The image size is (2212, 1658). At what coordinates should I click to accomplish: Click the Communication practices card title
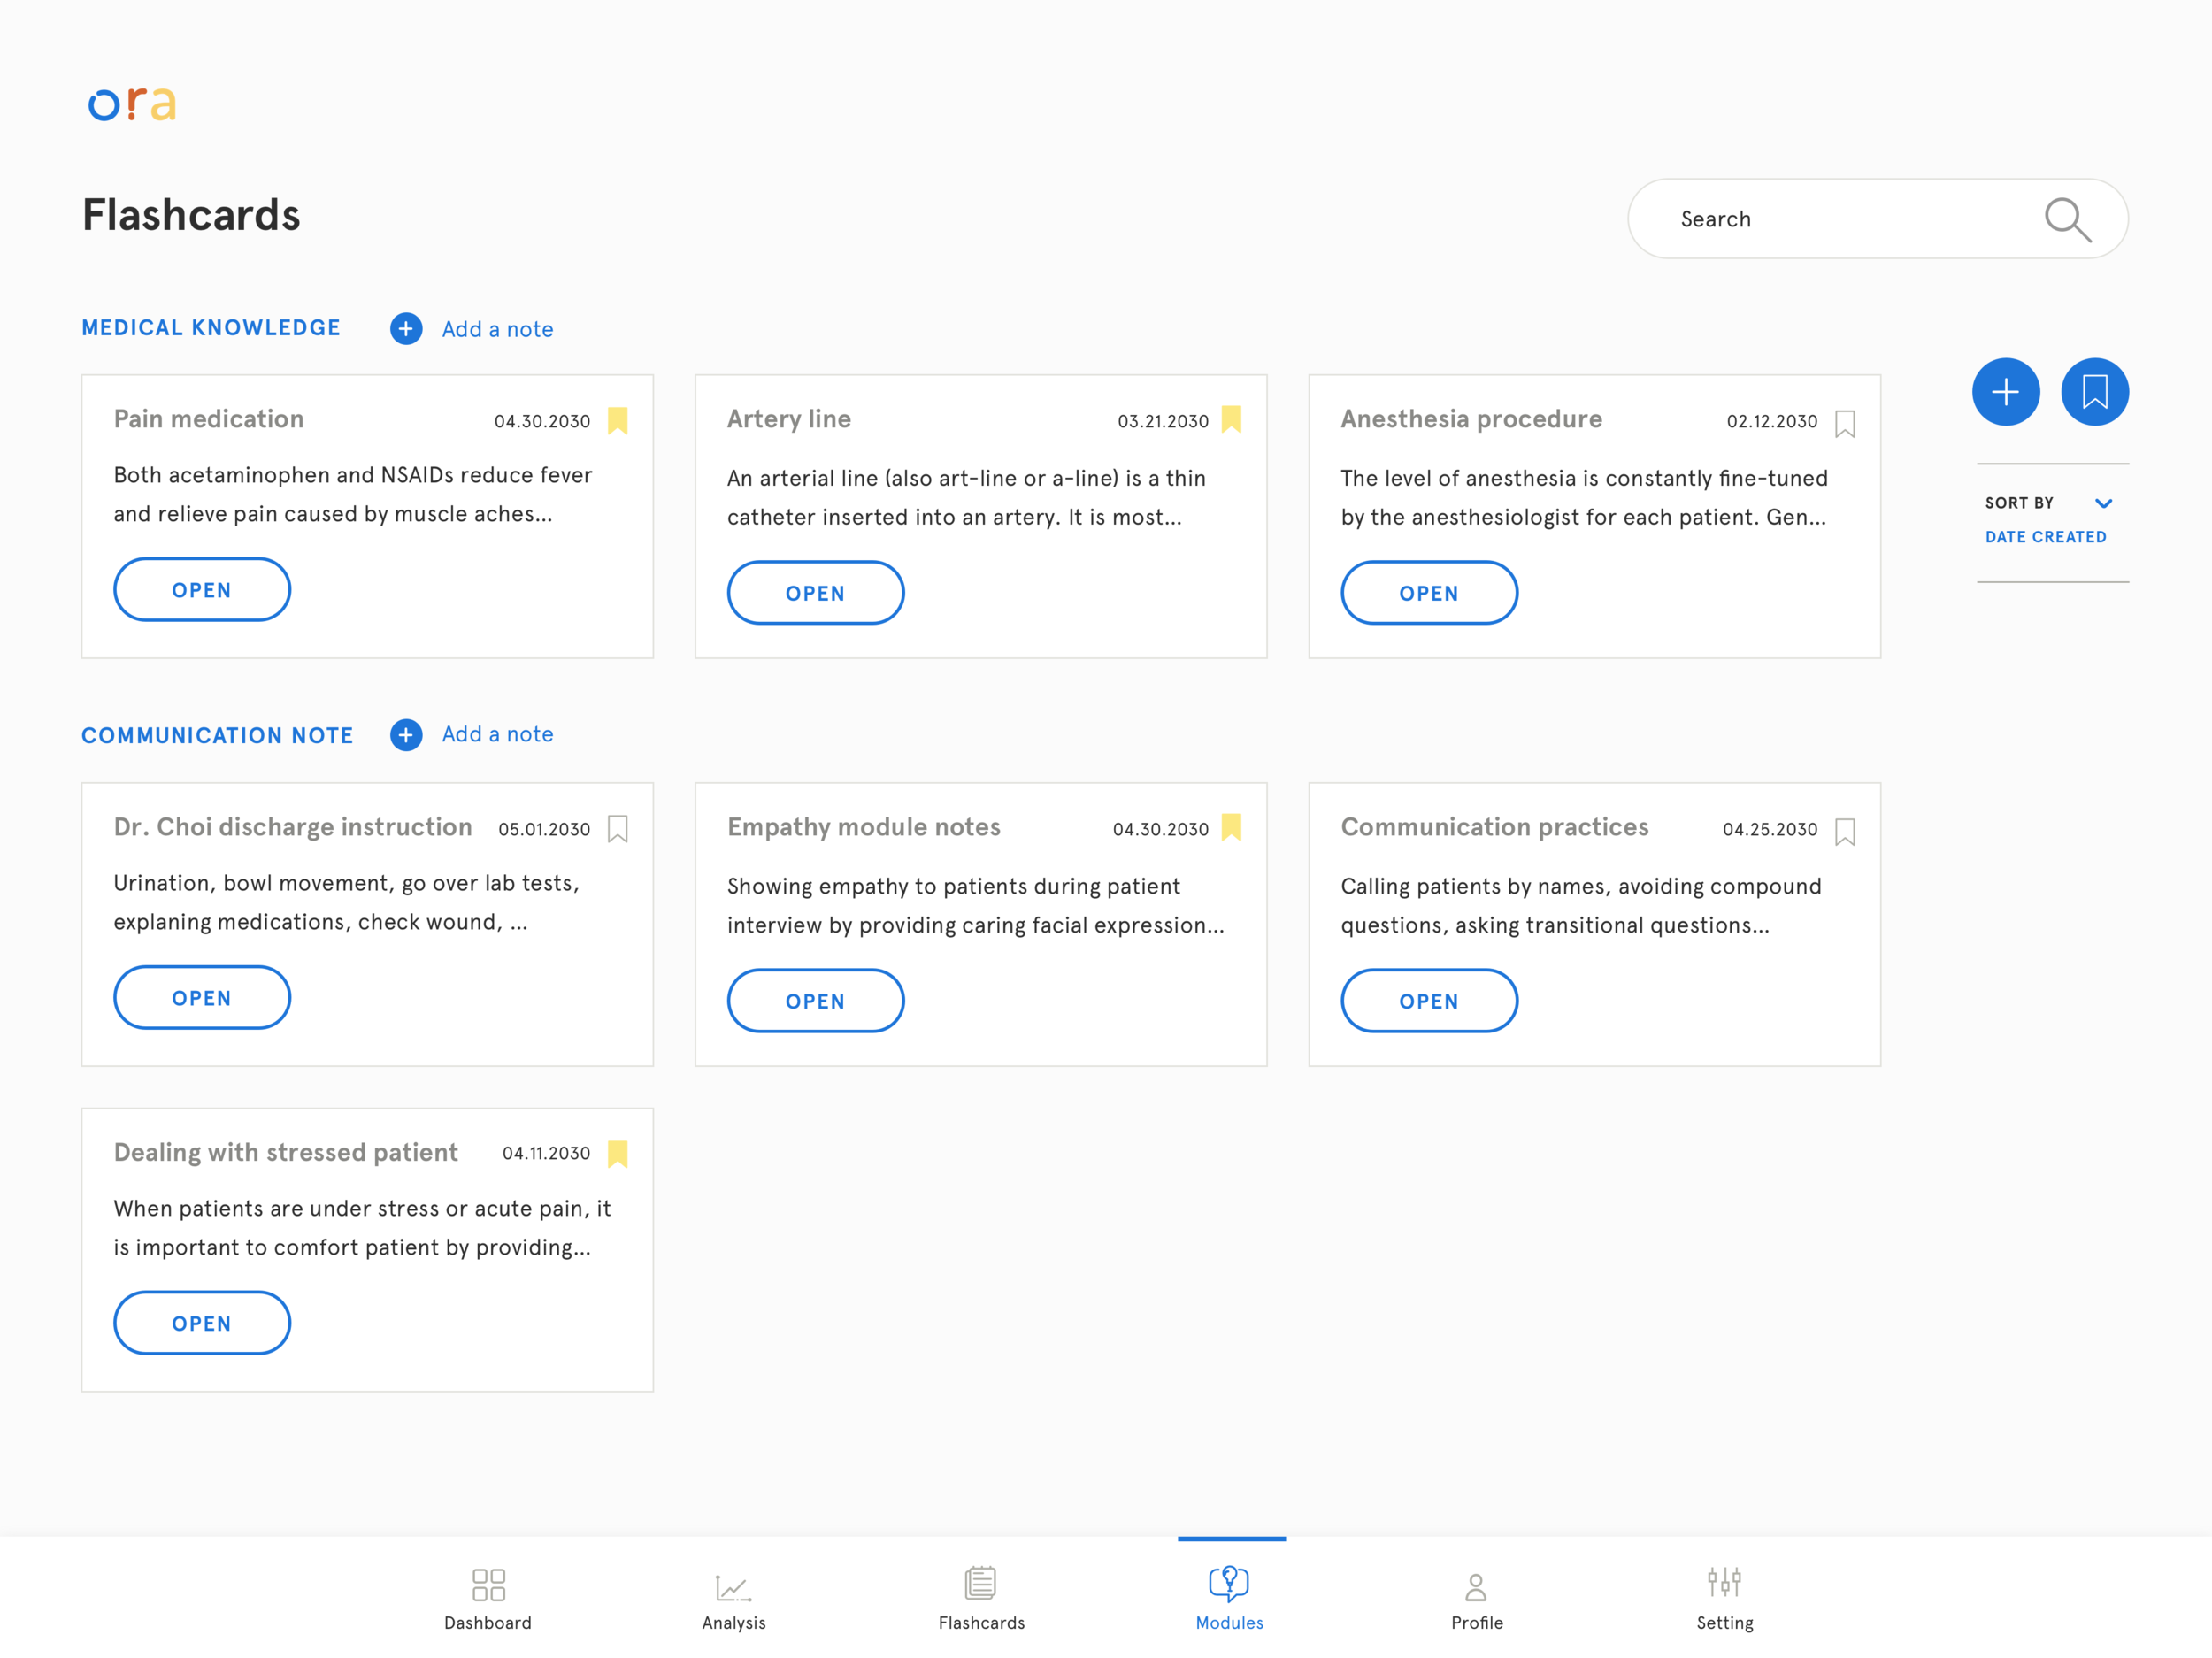click(x=1494, y=827)
